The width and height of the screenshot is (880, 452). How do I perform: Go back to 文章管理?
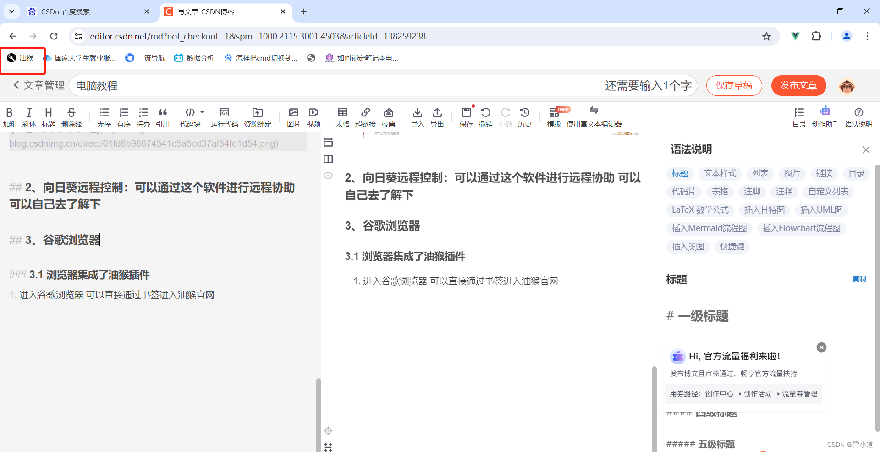click(38, 86)
